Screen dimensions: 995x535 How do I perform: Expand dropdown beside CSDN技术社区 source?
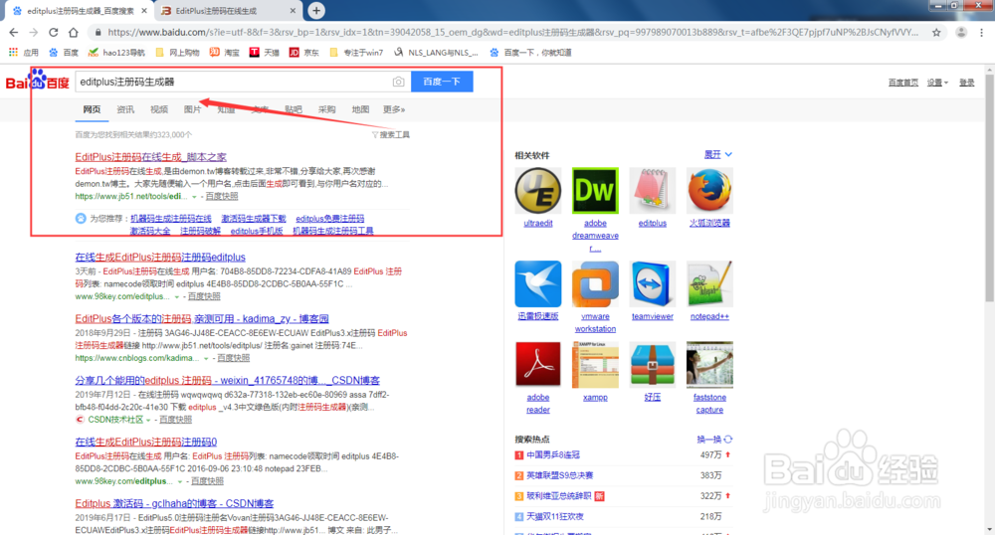click(148, 421)
